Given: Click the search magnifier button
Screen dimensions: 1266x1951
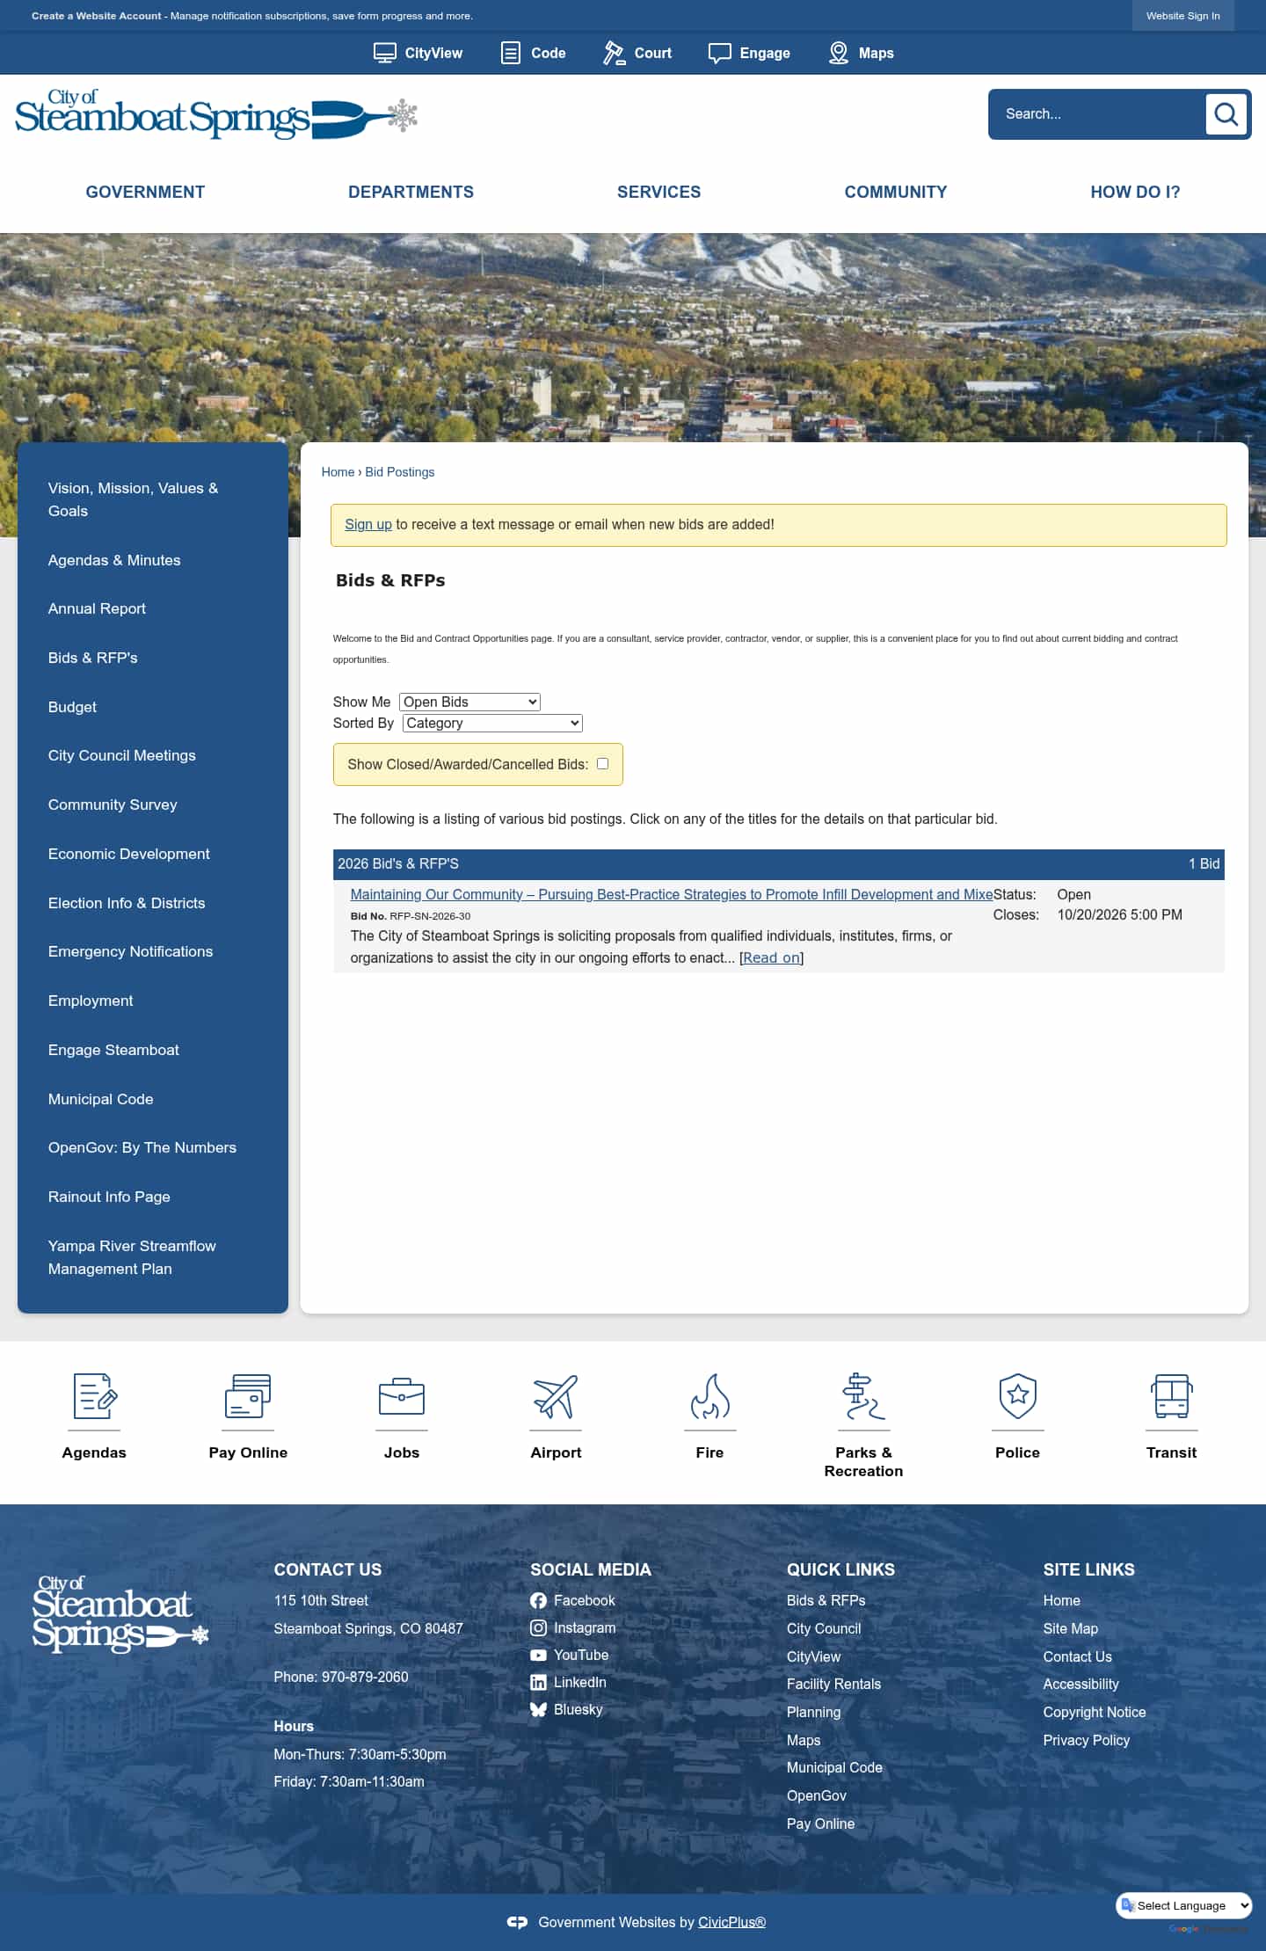Looking at the screenshot, I should [1226, 114].
